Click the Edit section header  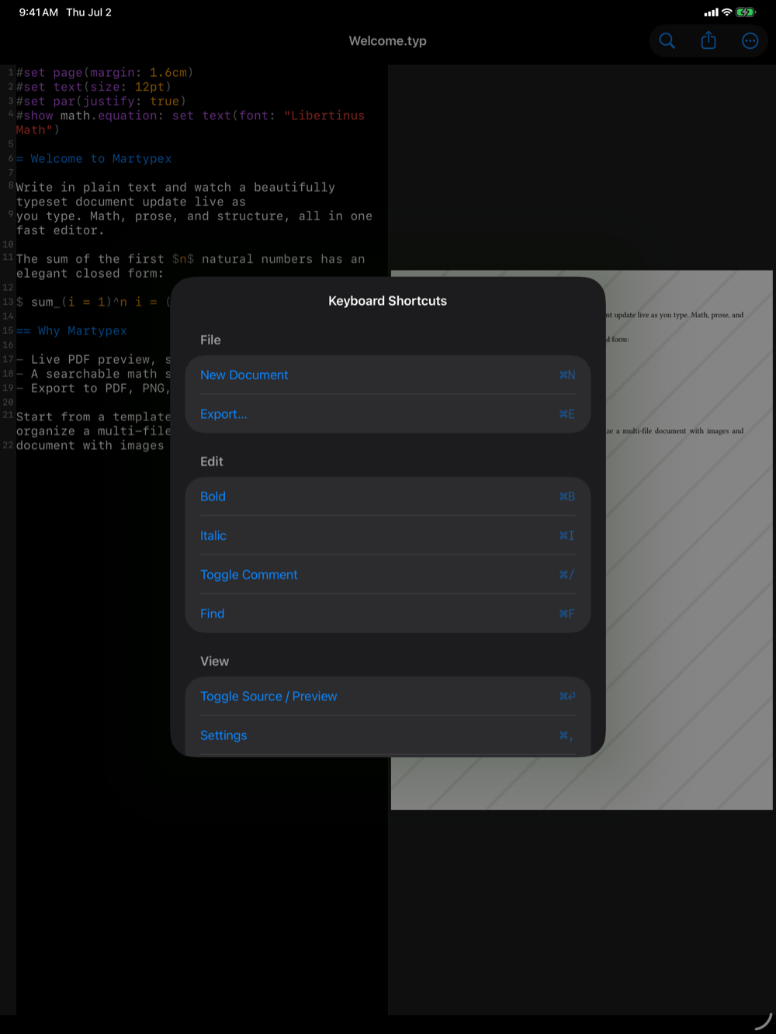[x=212, y=462]
